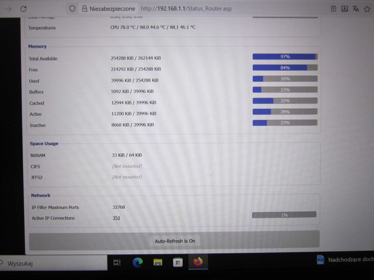Open File Explorer from the taskbar
This screenshot has height=280, width=374.
coord(158,262)
